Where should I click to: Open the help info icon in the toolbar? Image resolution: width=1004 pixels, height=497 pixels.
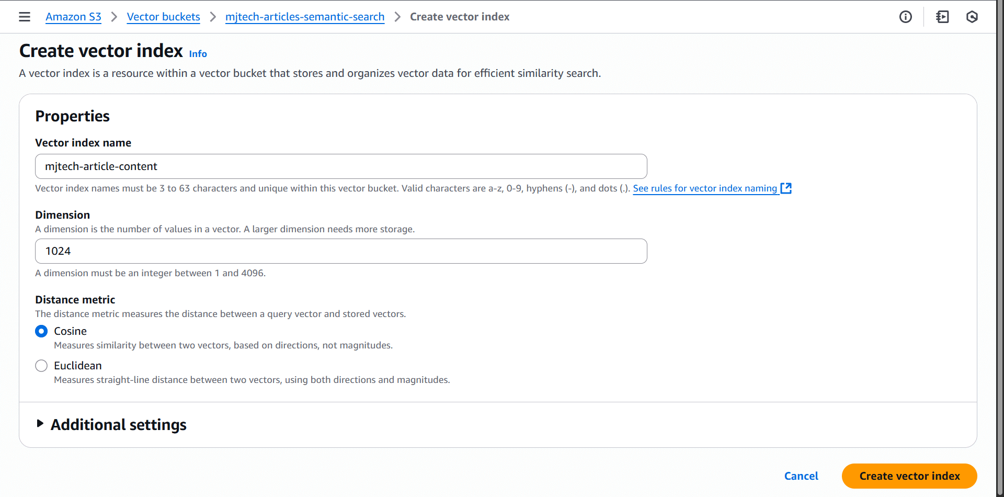click(x=906, y=16)
